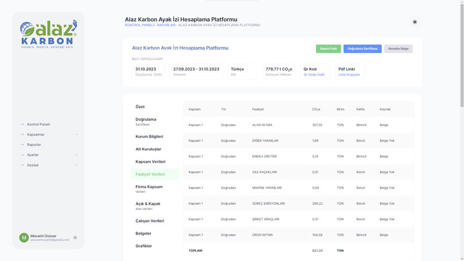Select Doğrulama Sertifikası side tab
The height and width of the screenshot is (261, 464).
coord(146,122)
